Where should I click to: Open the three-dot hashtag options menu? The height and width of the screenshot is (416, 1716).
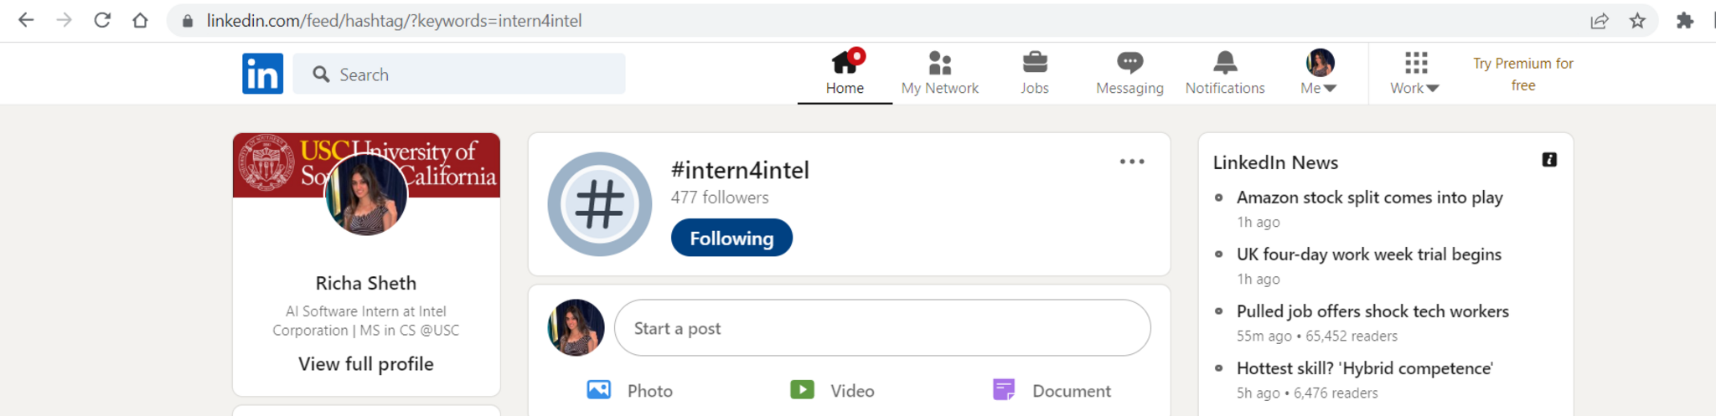(1131, 162)
